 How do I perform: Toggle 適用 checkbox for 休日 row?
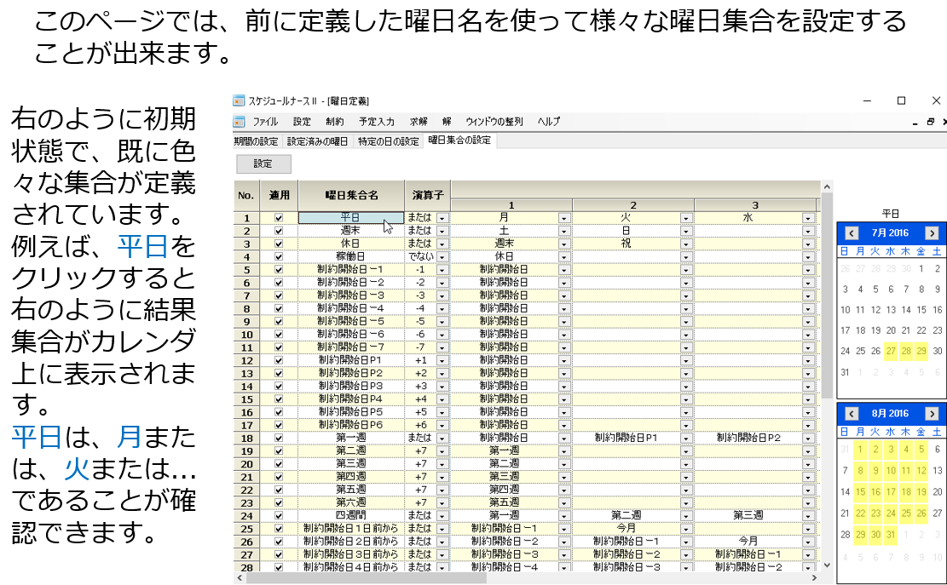tap(279, 244)
